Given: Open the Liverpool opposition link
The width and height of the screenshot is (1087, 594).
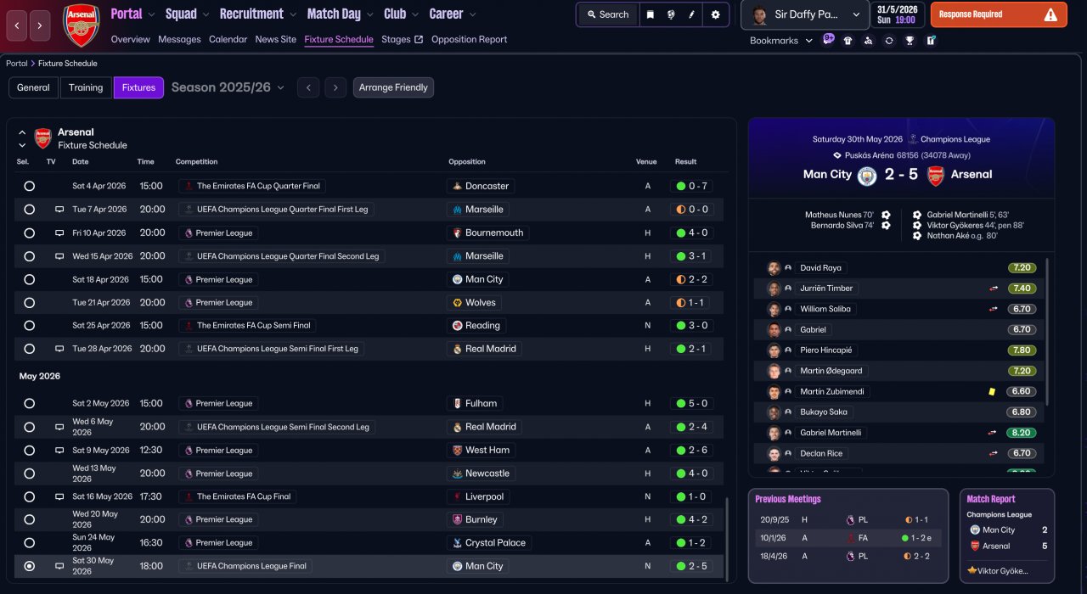Looking at the screenshot, I should pyautogui.click(x=478, y=496).
